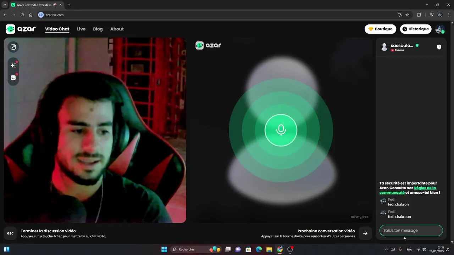Open the Historique history

[416, 29]
